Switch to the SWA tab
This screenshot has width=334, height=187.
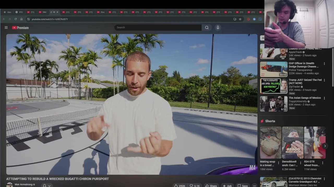pyautogui.click(x=43, y=12)
